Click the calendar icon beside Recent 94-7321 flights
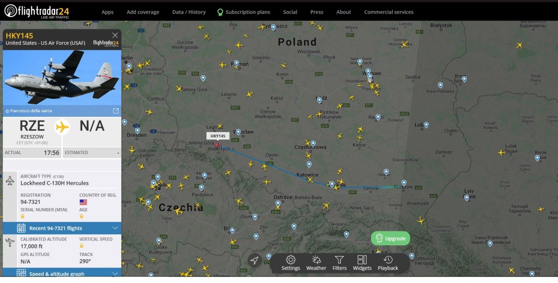This screenshot has height=283, width=558. [x=21, y=228]
